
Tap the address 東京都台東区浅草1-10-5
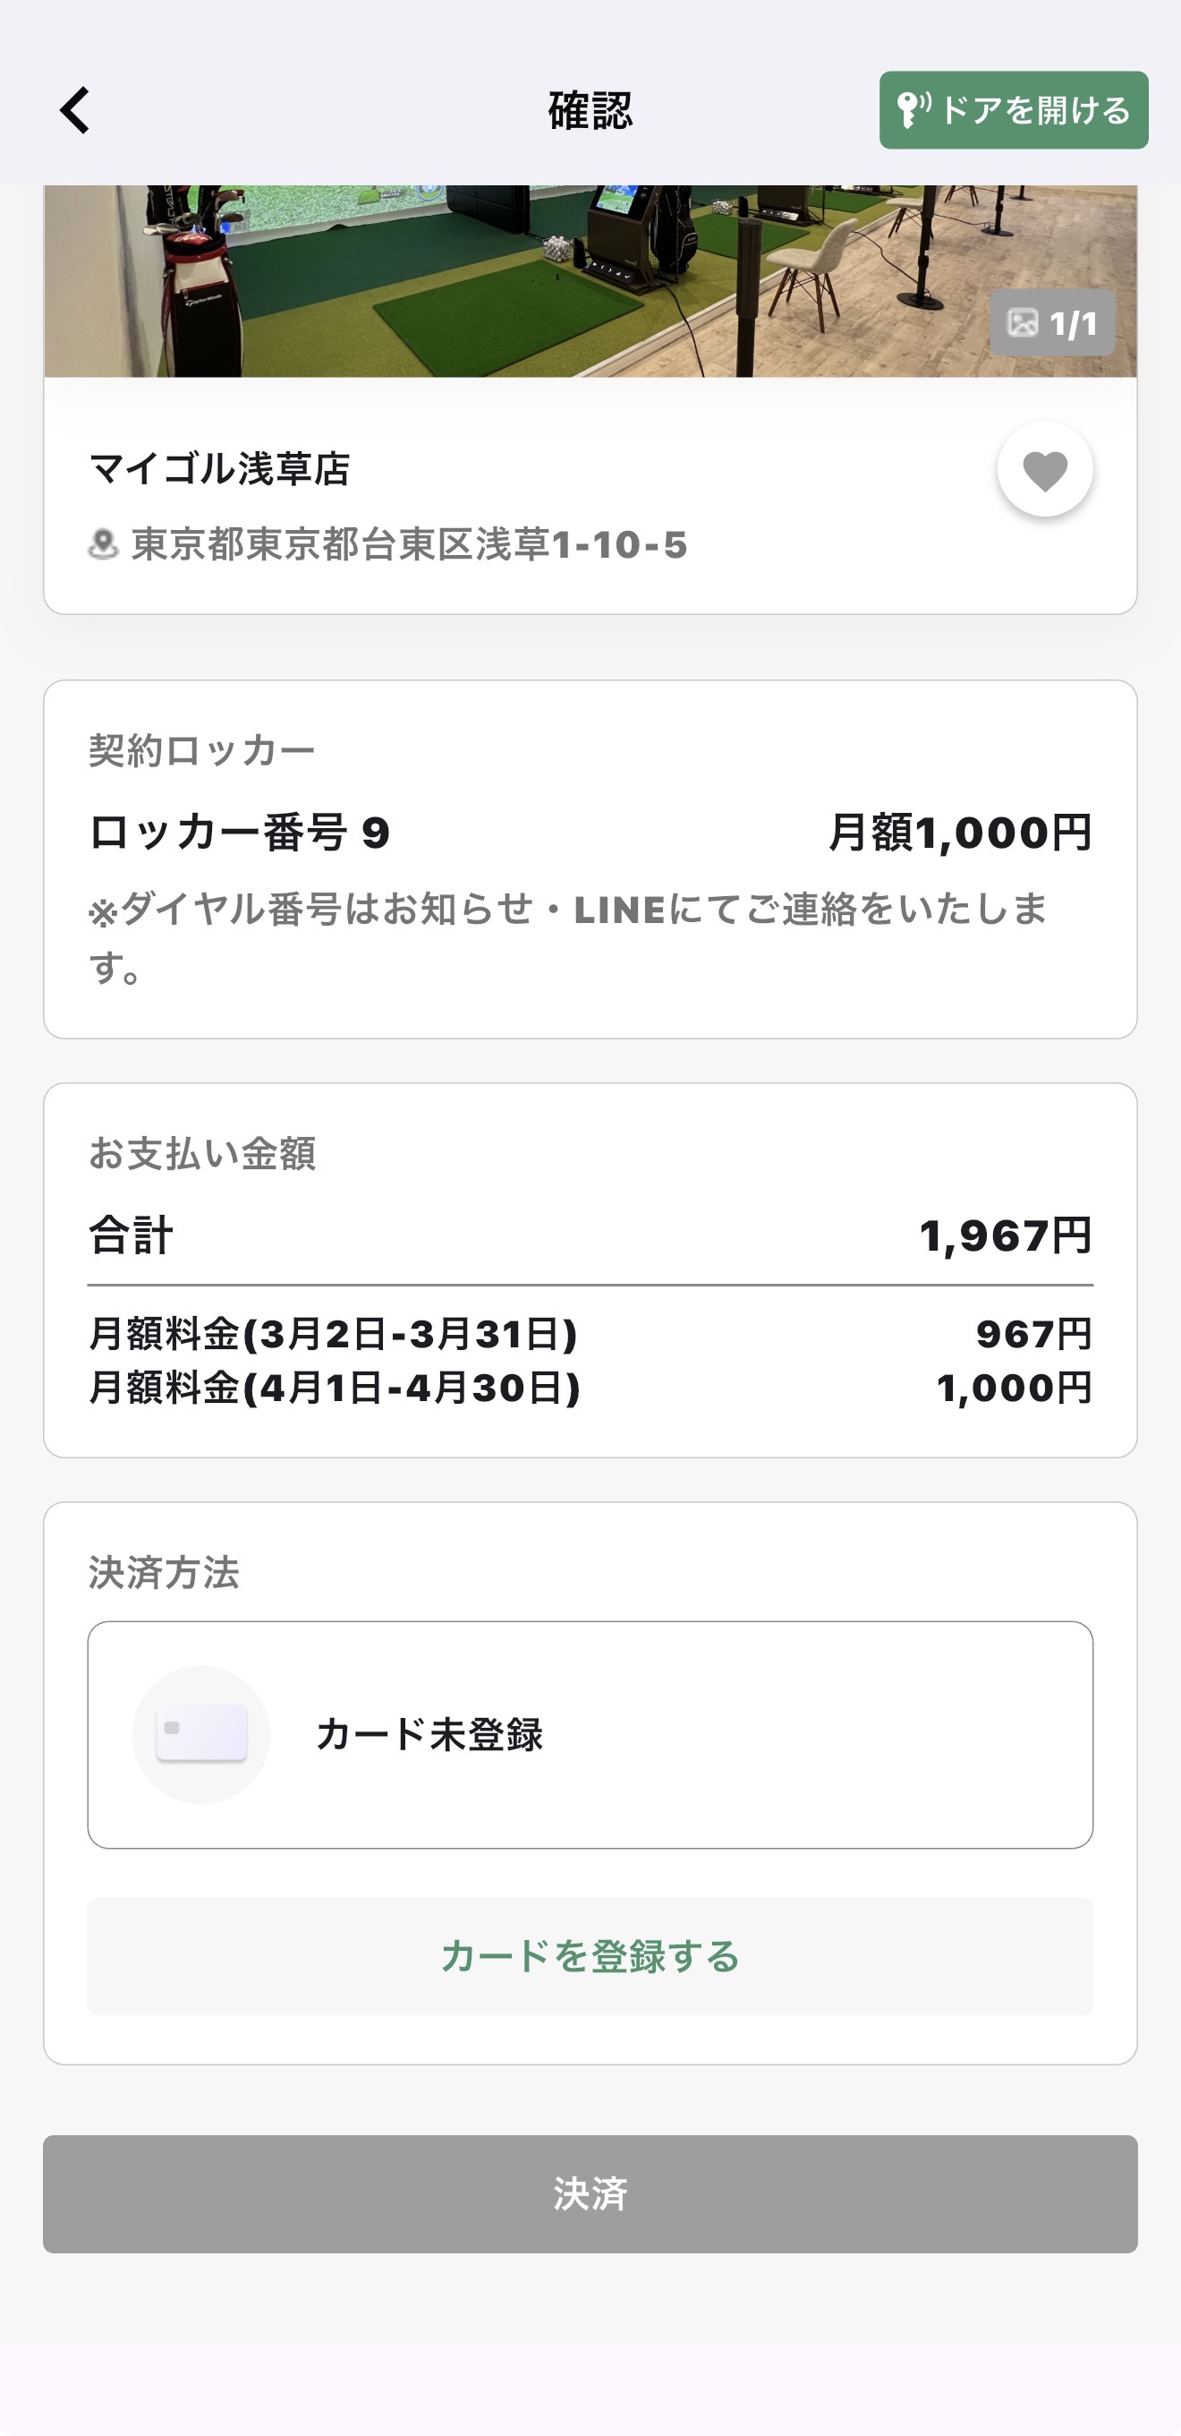409,544
